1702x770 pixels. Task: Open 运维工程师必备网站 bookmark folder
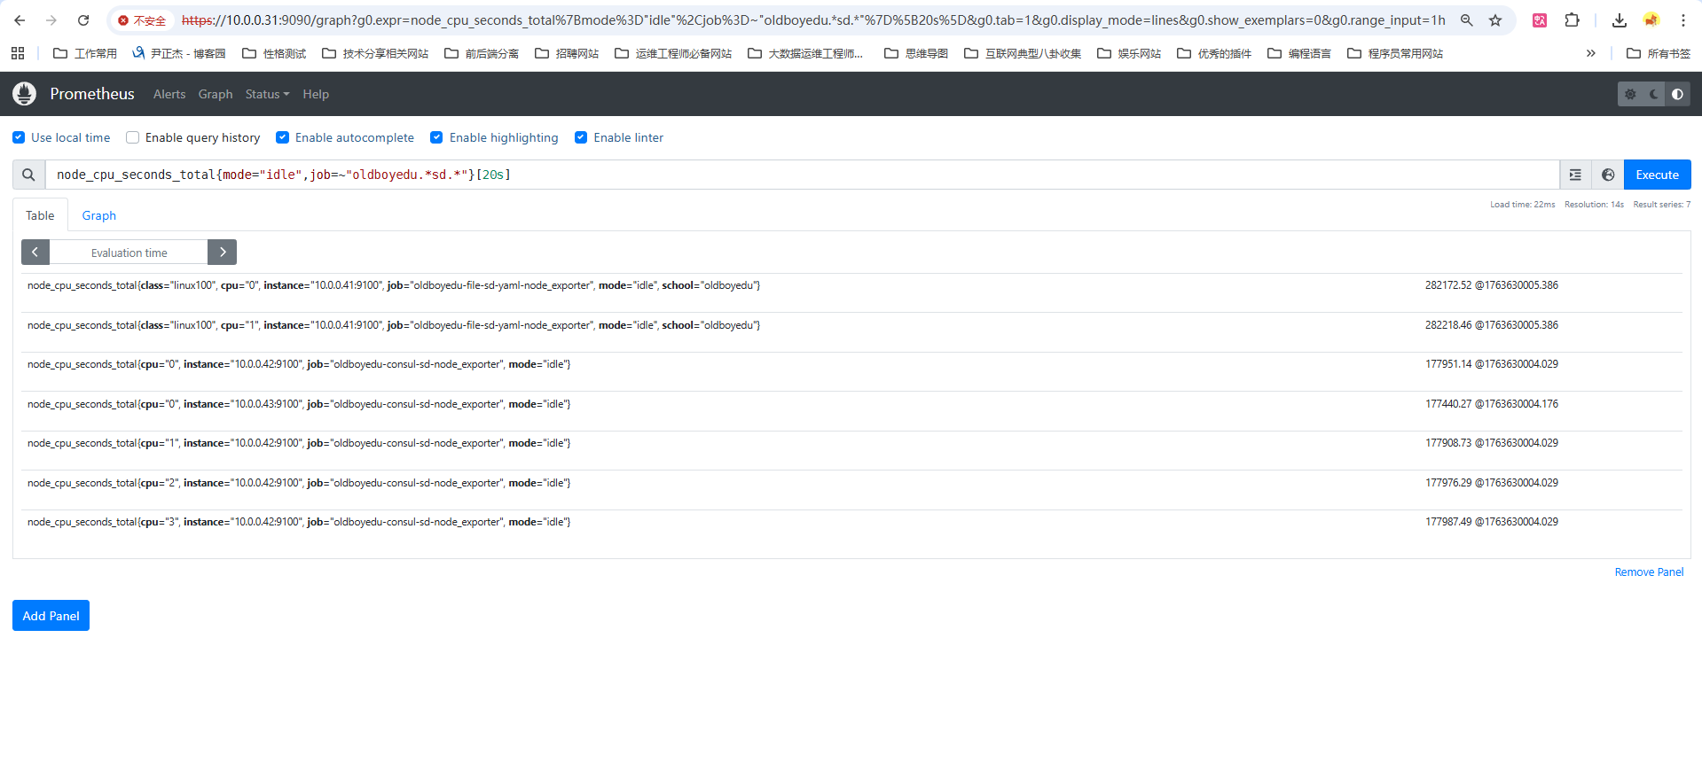[673, 53]
